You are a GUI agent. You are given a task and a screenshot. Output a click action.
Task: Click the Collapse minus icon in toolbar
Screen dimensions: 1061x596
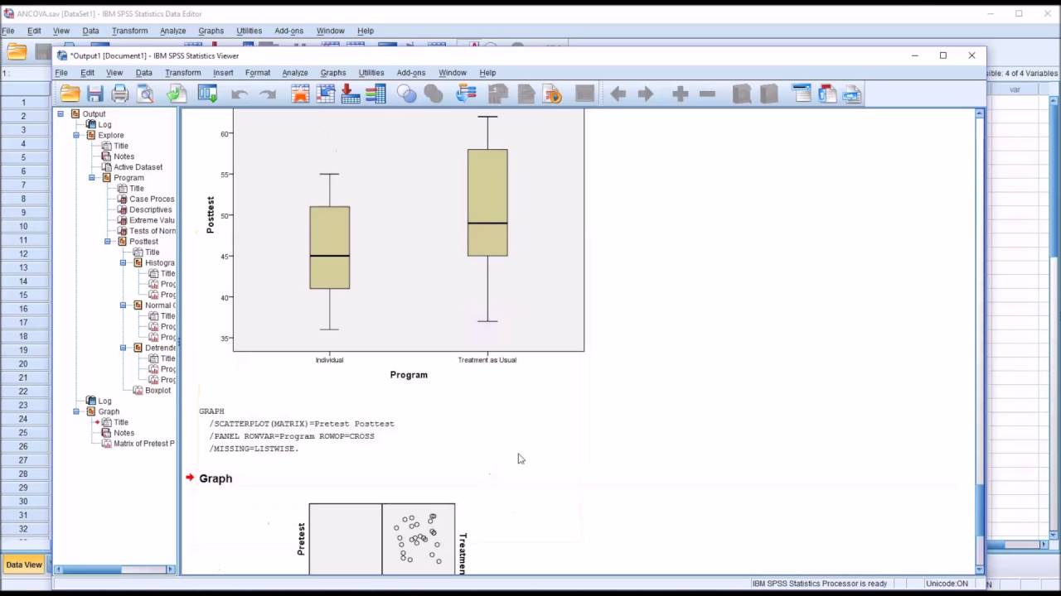tap(707, 94)
